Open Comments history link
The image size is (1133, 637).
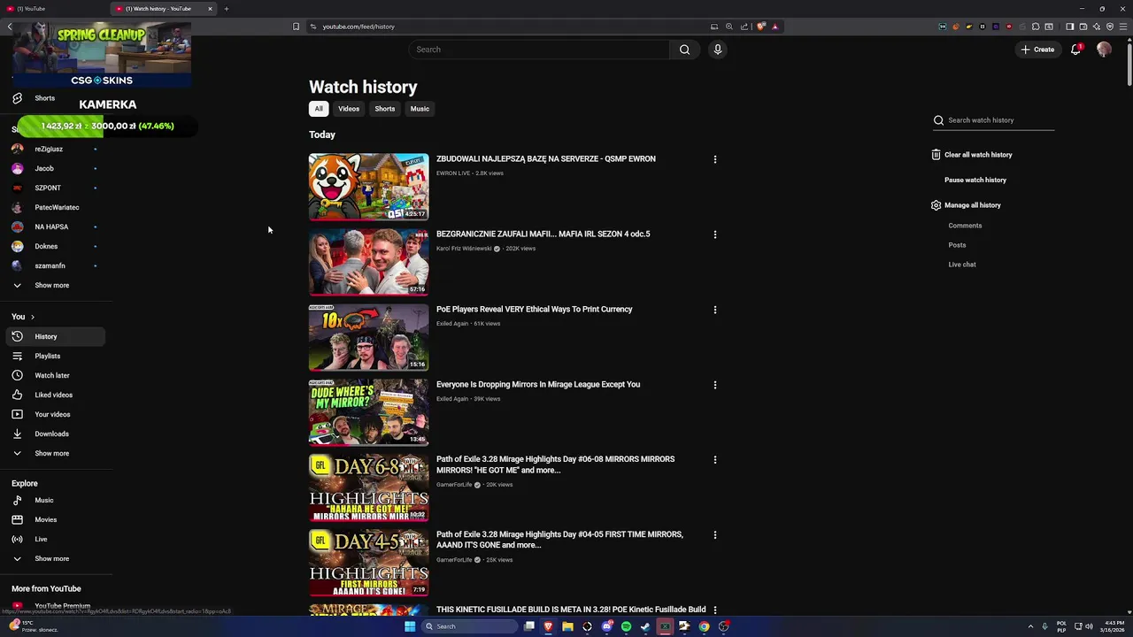(965, 226)
